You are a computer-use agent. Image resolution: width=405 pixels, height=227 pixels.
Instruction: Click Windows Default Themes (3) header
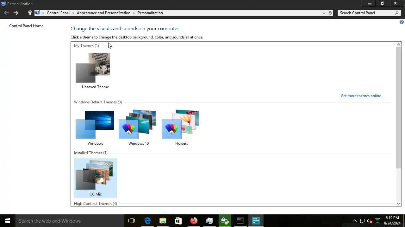[x=98, y=102]
